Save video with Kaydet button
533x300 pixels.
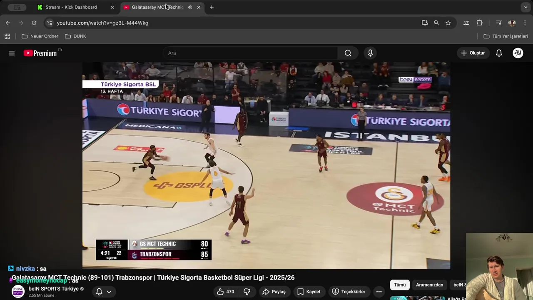coord(309,292)
